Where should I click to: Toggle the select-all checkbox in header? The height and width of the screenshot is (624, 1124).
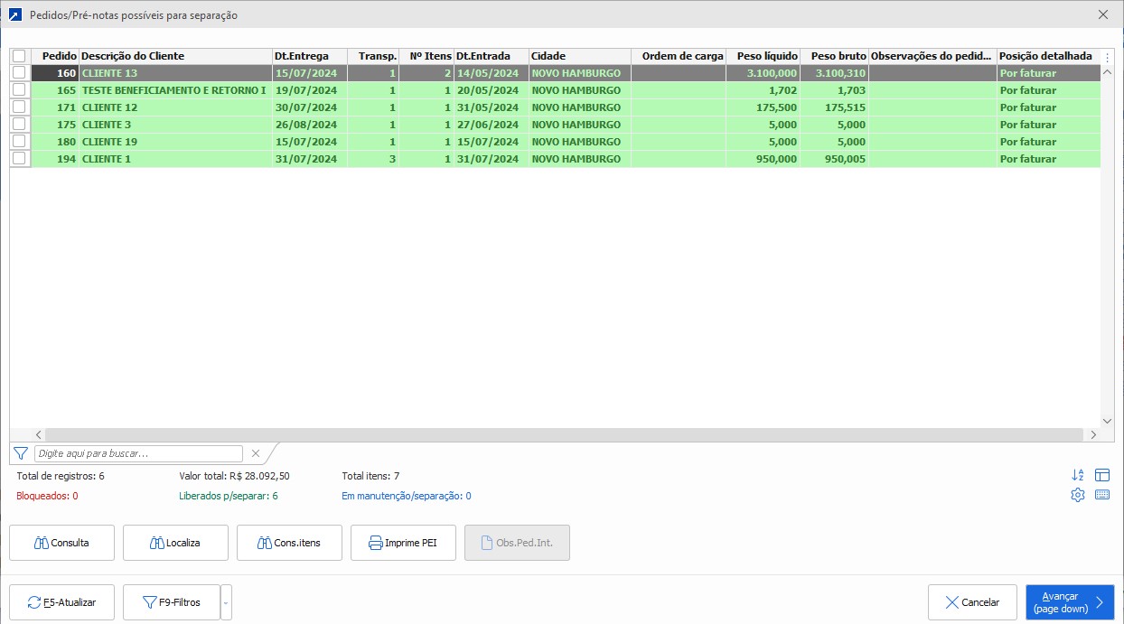point(19,56)
